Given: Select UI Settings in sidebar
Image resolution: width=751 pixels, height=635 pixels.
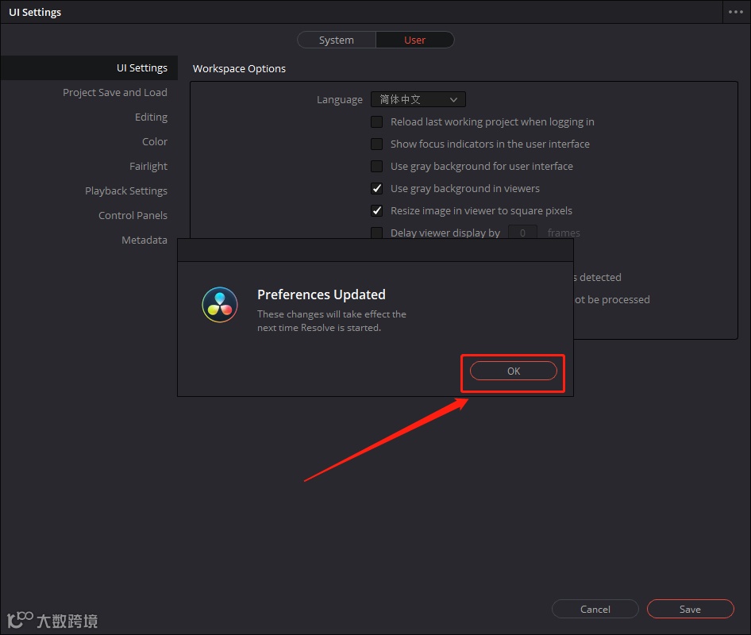Looking at the screenshot, I should coord(89,68).
